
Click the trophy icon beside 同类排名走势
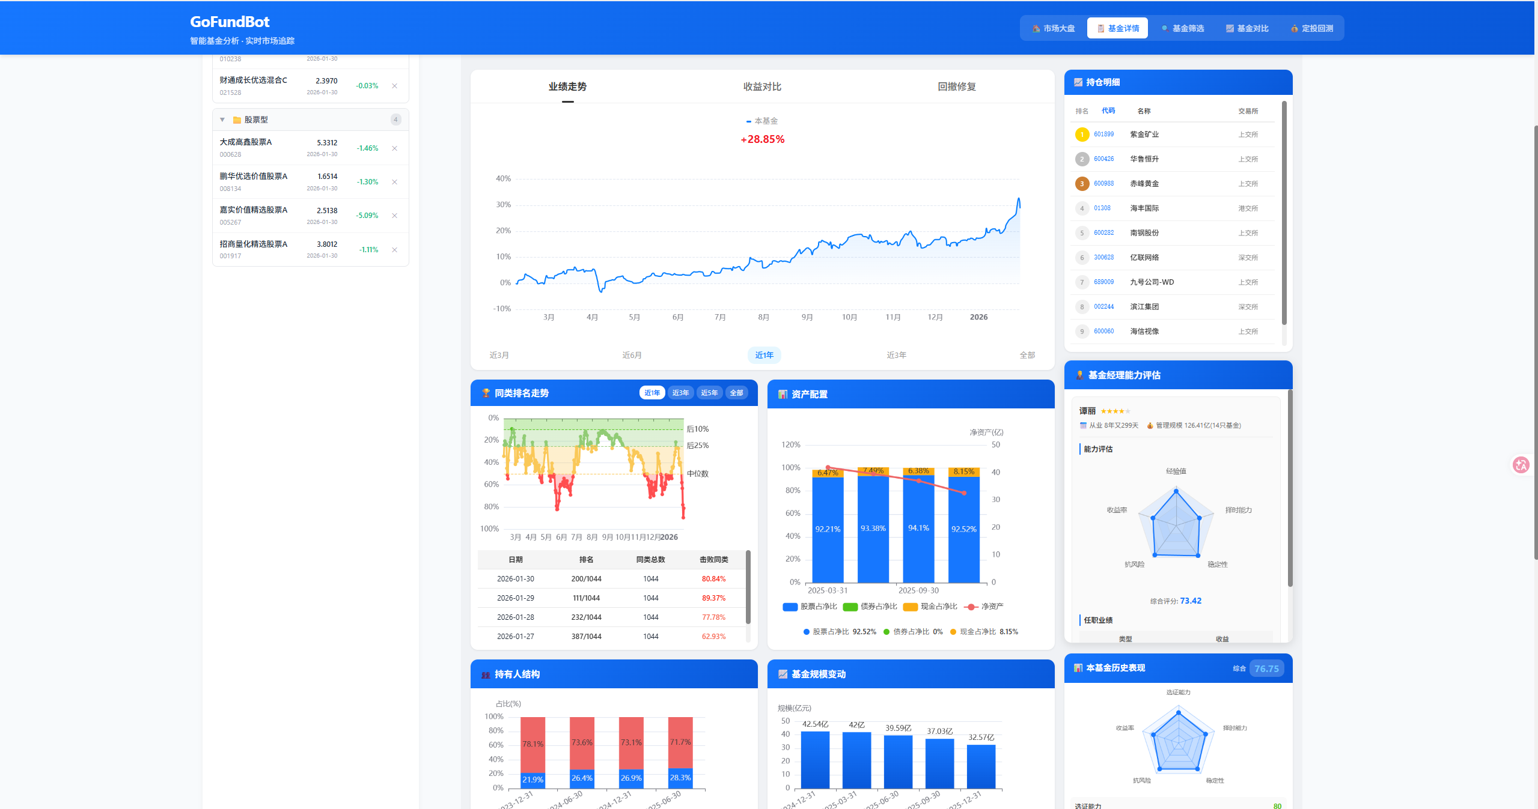pos(486,393)
